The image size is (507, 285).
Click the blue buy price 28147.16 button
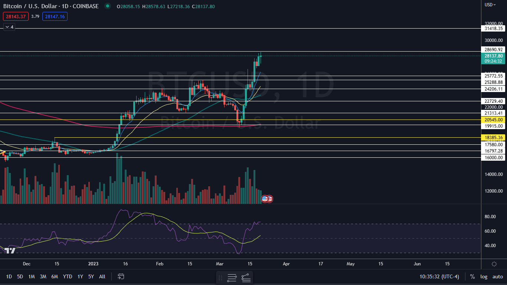click(x=55, y=16)
